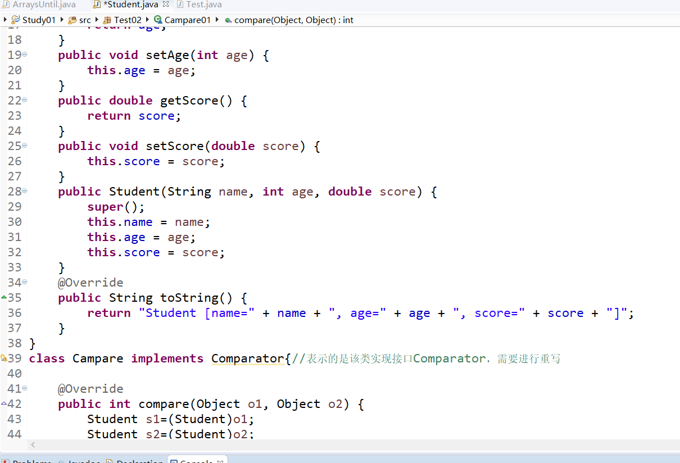Click line number 29 in the gutter
Viewport: 680px width, 463px height.
coord(15,206)
